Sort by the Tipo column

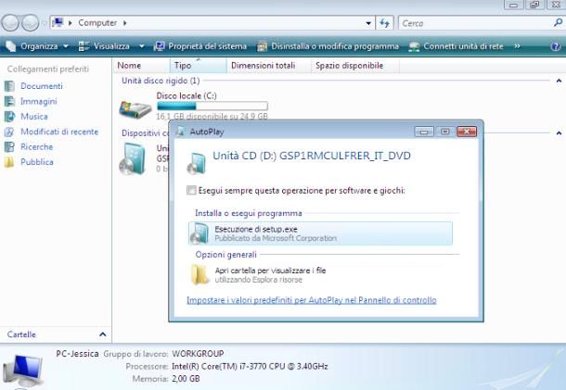[199, 66]
